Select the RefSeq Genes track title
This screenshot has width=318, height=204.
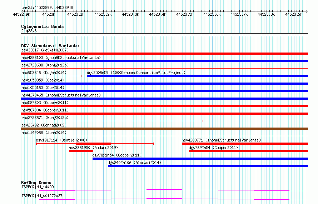click(x=36, y=183)
